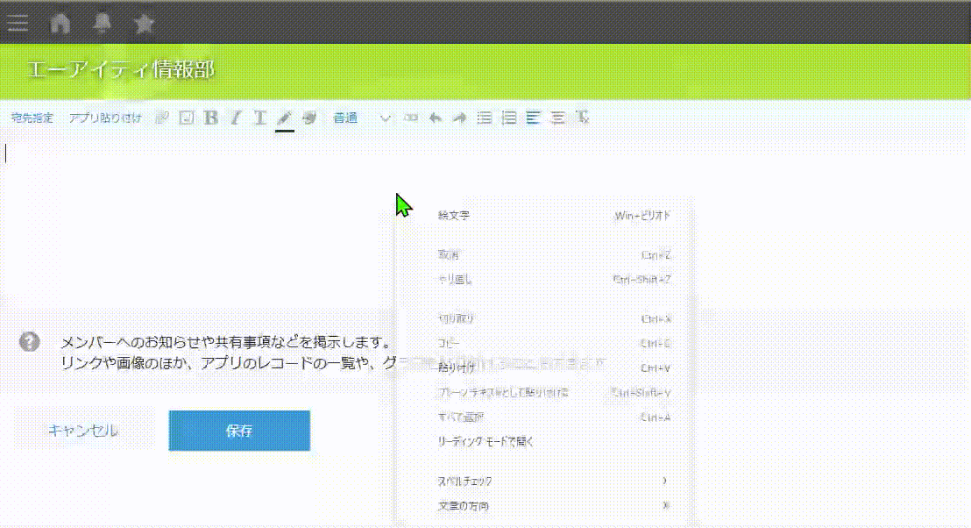This screenshot has width=971, height=528.
Task: Clear formatting with the Tx icon
Action: click(583, 118)
